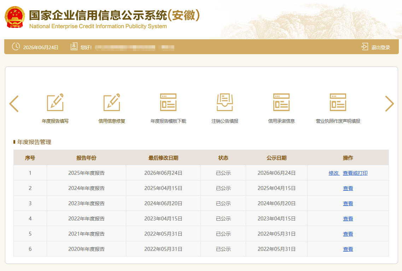This screenshot has height=271, width=402.
Task: Click 查看 for the 2024年年度报告 row
Action: [x=348, y=188]
